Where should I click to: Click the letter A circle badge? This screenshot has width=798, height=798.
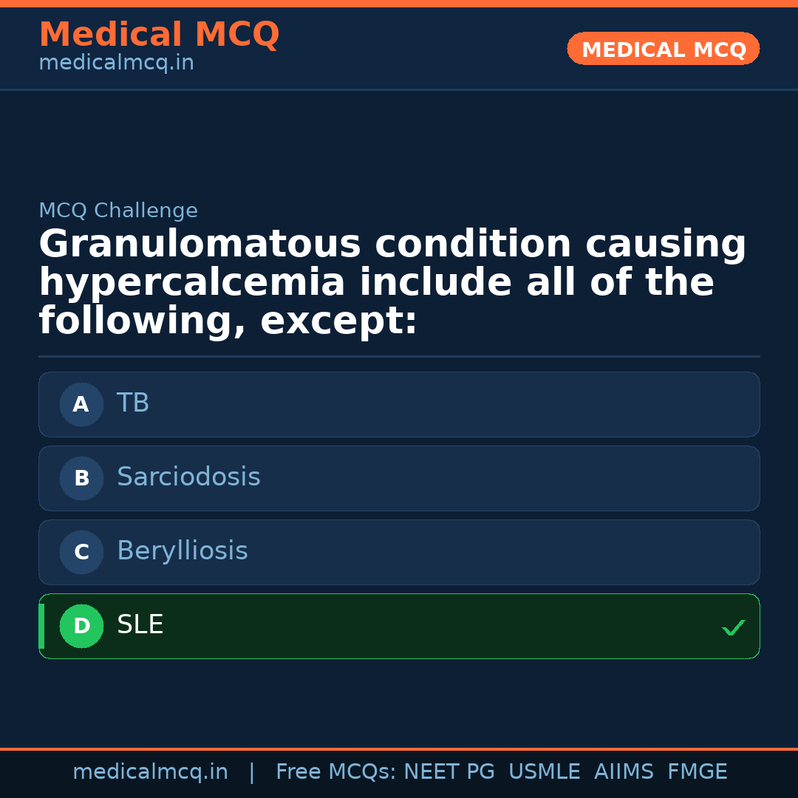pyautogui.click(x=81, y=404)
